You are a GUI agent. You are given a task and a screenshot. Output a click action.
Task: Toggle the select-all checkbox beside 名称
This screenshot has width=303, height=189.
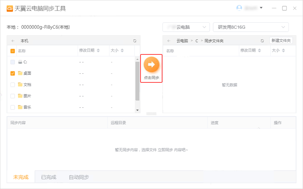[x=12, y=51]
